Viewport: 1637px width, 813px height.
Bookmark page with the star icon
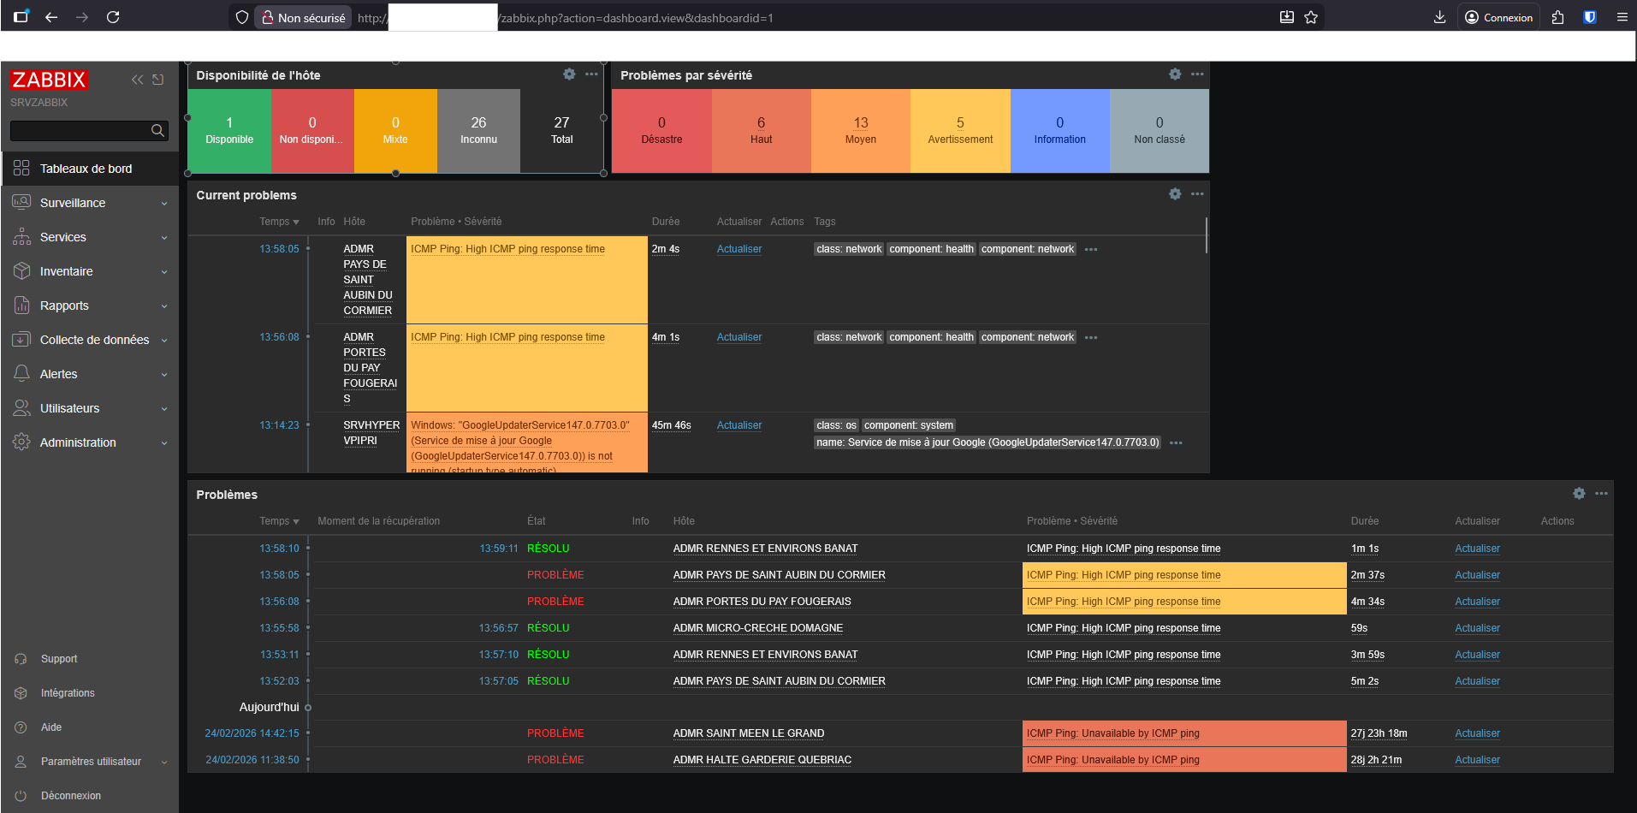1311,17
